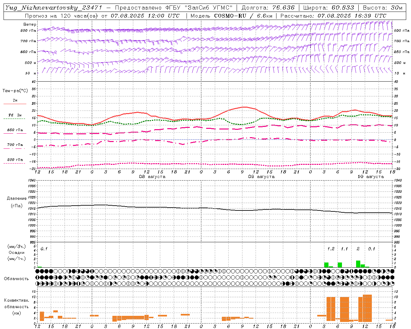The width and height of the screenshot is (411, 329).
Task: Select the model name 'COSMO-RU / 6.6км'
Action: 243,16
